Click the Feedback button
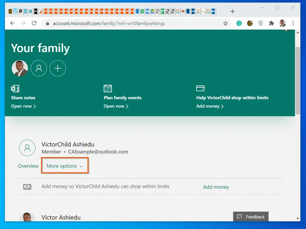 click(251, 217)
